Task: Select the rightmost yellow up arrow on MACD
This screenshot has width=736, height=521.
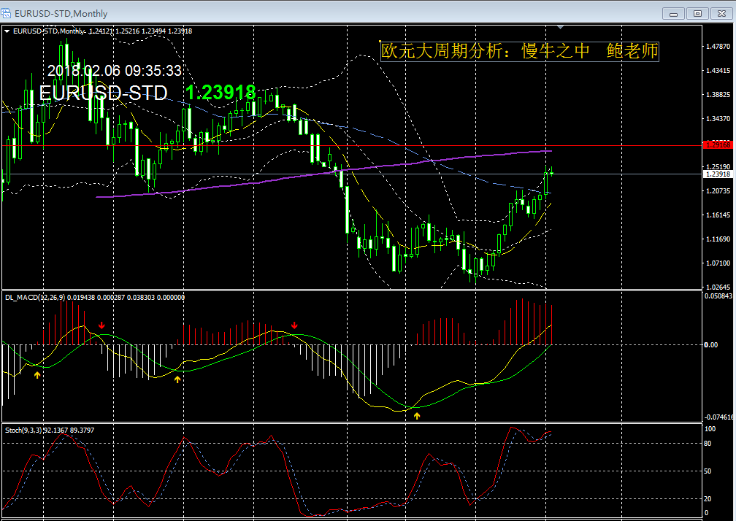Action: tap(417, 415)
